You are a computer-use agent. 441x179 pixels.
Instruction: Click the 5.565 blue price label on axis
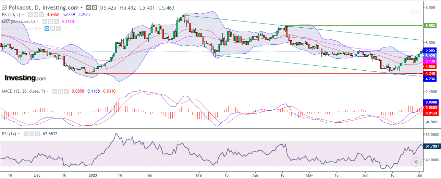[x=430, y=50]
